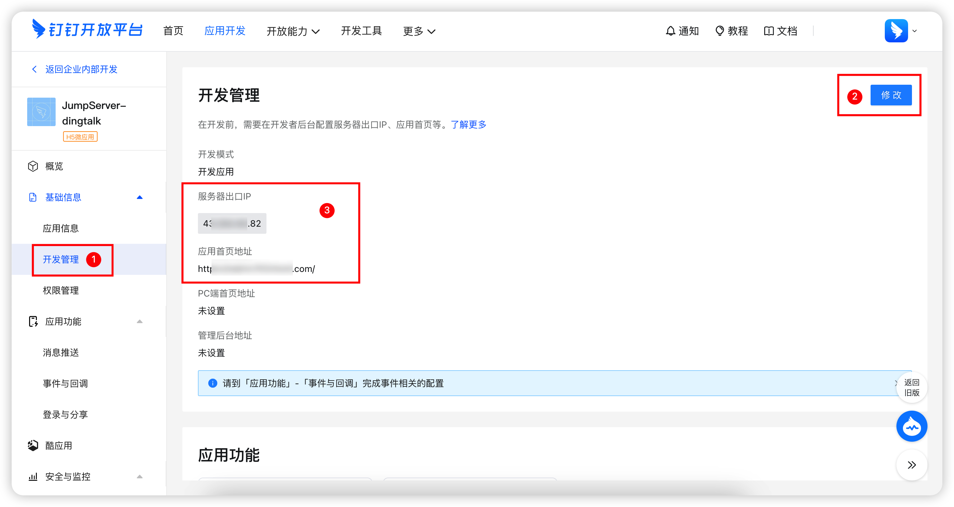954x507 pixels.
Task: Click the H5微应用 tag
Action: point(80,137)
